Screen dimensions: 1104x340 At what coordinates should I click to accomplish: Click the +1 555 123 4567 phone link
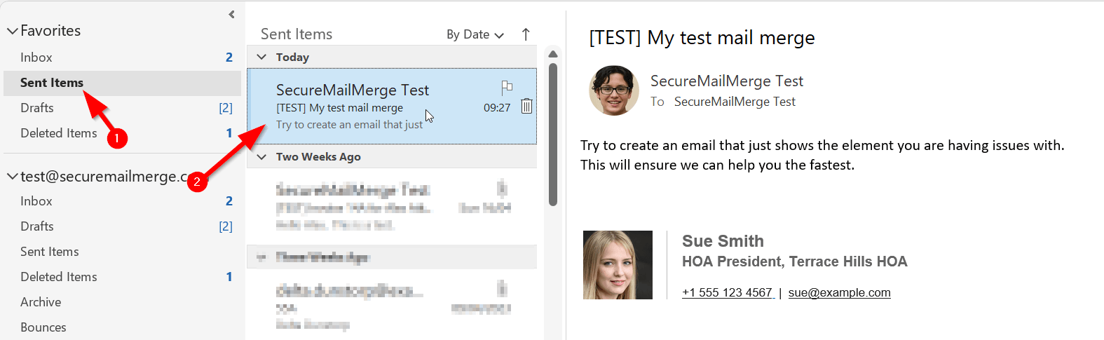pyautogui.click(x=728, y=292)
